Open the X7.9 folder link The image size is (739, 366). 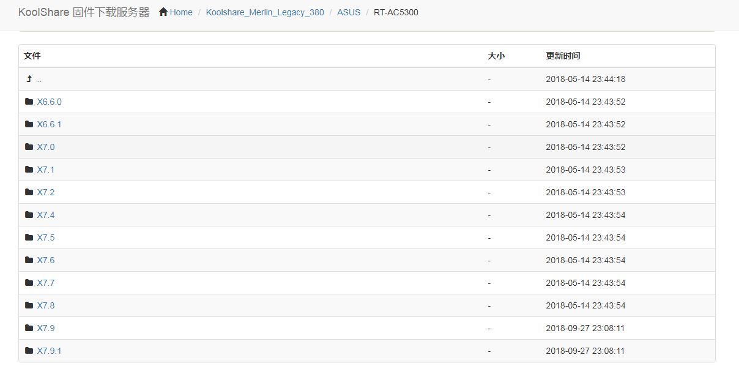click(x=45, y=328)
